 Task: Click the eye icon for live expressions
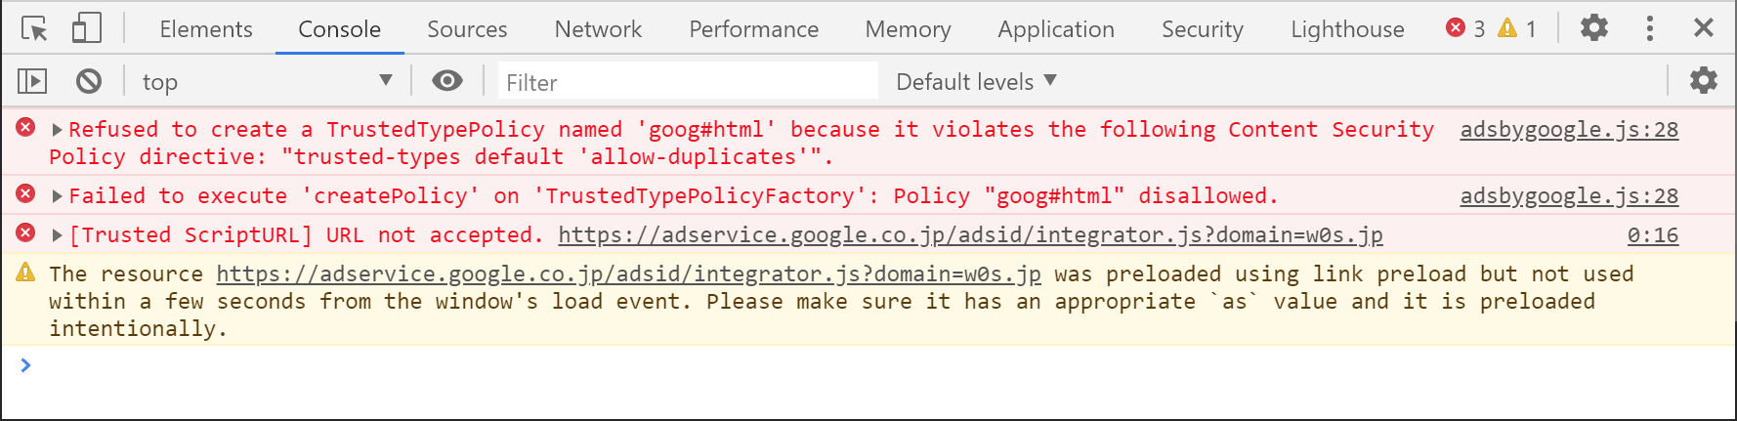pyautogui.click(x=447, y=81)
